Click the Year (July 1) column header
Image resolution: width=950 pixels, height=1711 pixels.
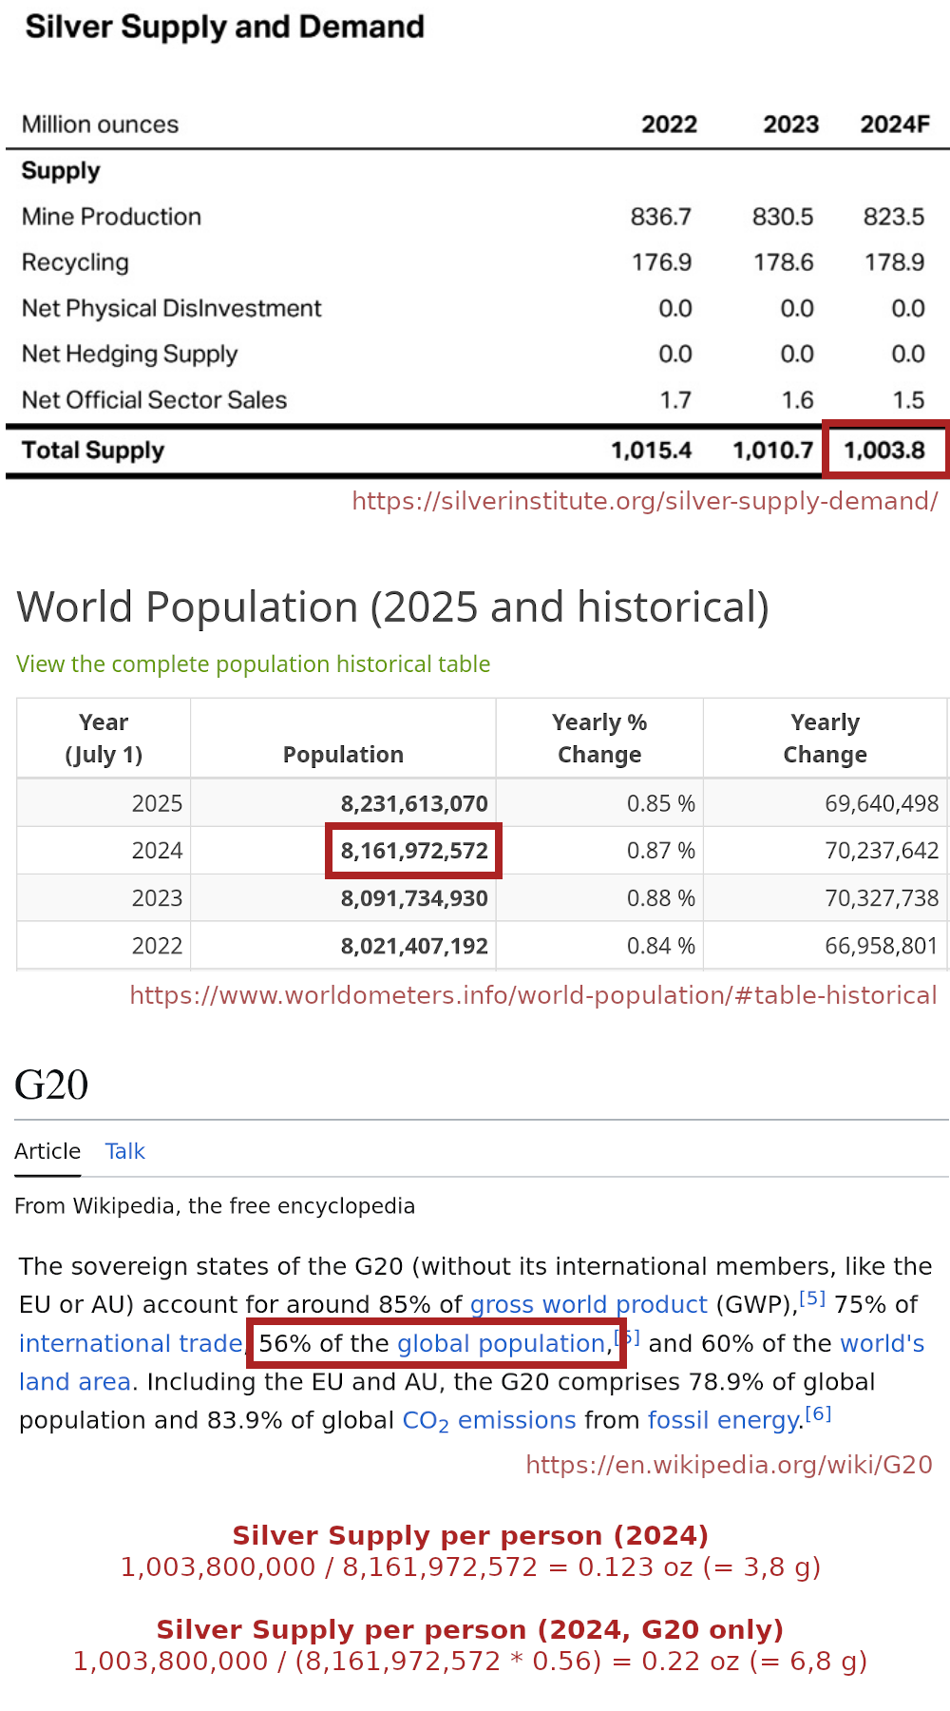click(104, 739)
